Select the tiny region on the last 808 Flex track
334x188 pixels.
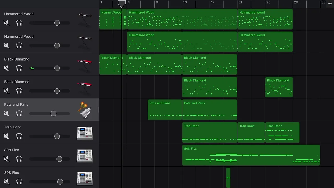click(228, 178)
